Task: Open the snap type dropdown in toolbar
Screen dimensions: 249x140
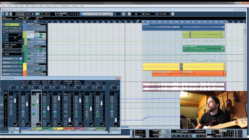Action: coord(136,14)
